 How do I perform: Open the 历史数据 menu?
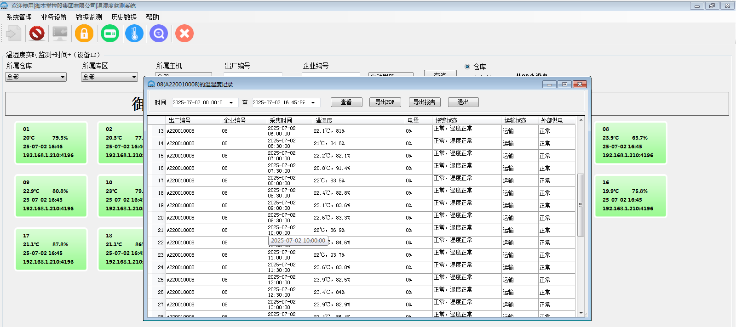click(124, 17)
